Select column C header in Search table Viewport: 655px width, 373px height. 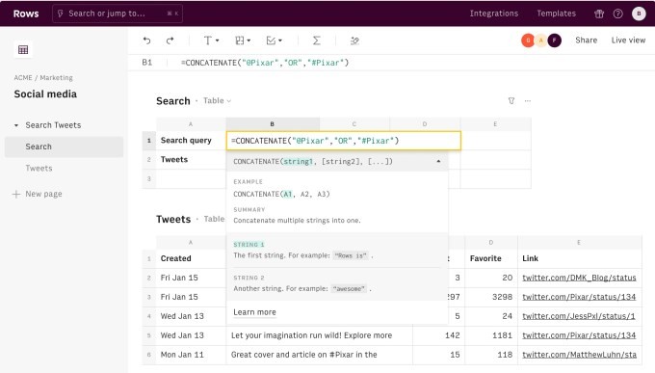coord(354,124)
